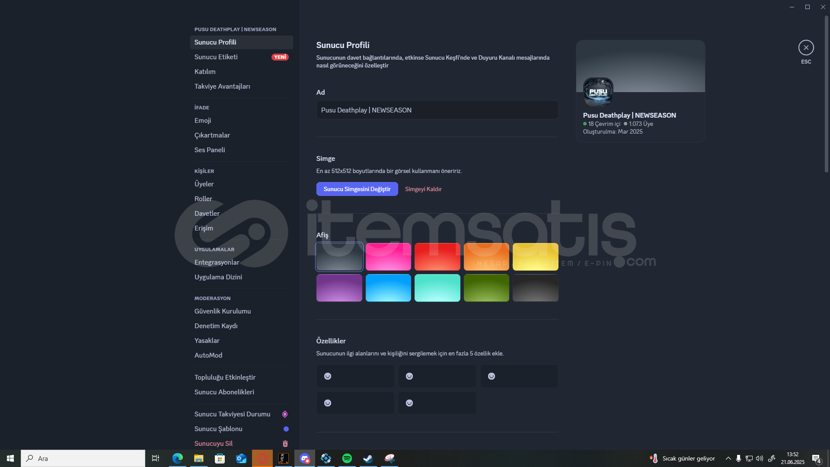Viewport: 830px width, 467px height.
Task: Click the emoji icon in the fourth Özellikler slot
Action: 328,403
